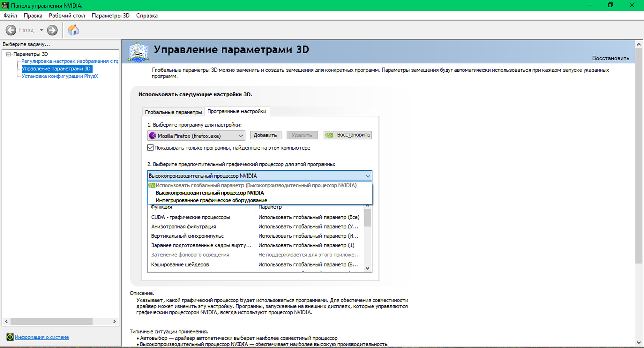This screenshot has height=348, width=644.
Task: Choose Интегрированное графическое оборудование option
Action: [260, 200]
